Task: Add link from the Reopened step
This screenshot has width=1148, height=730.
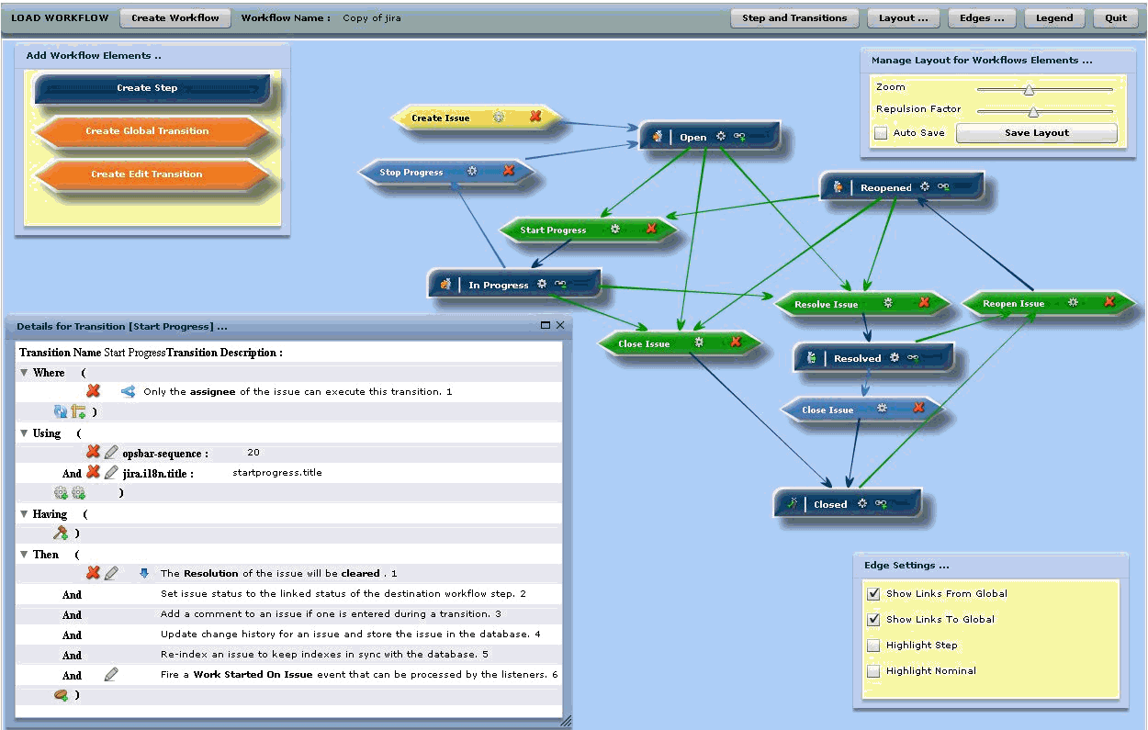Action: click(x=943, y=186)
